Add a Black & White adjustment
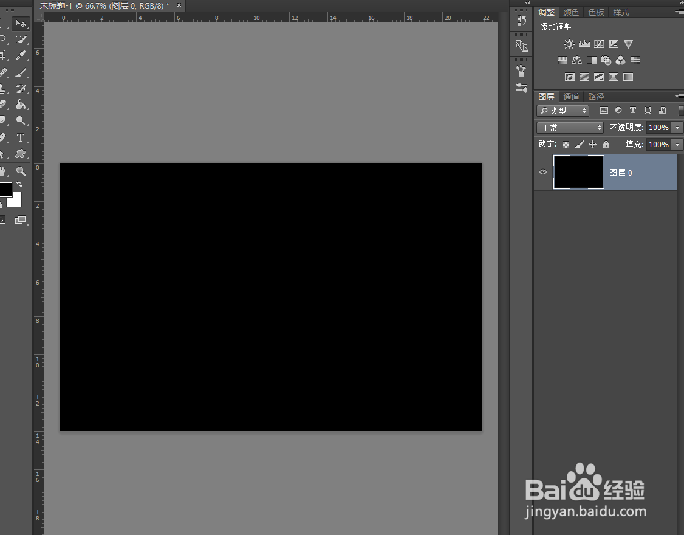Screen dimensions: 684x535 592,60
